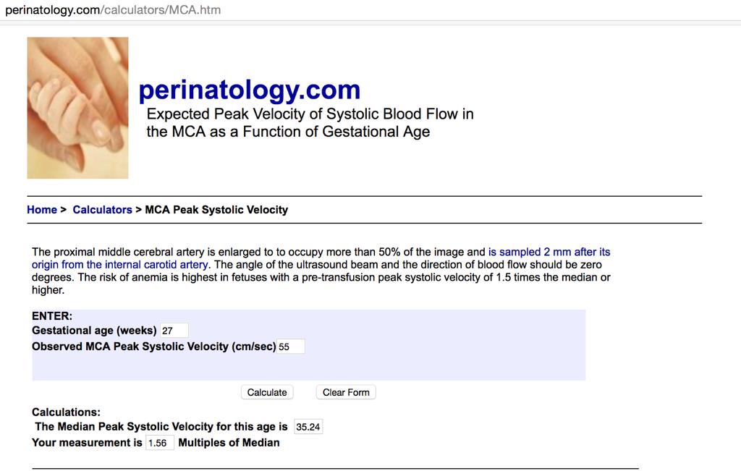Click the Clear Form button

(346, 392)
